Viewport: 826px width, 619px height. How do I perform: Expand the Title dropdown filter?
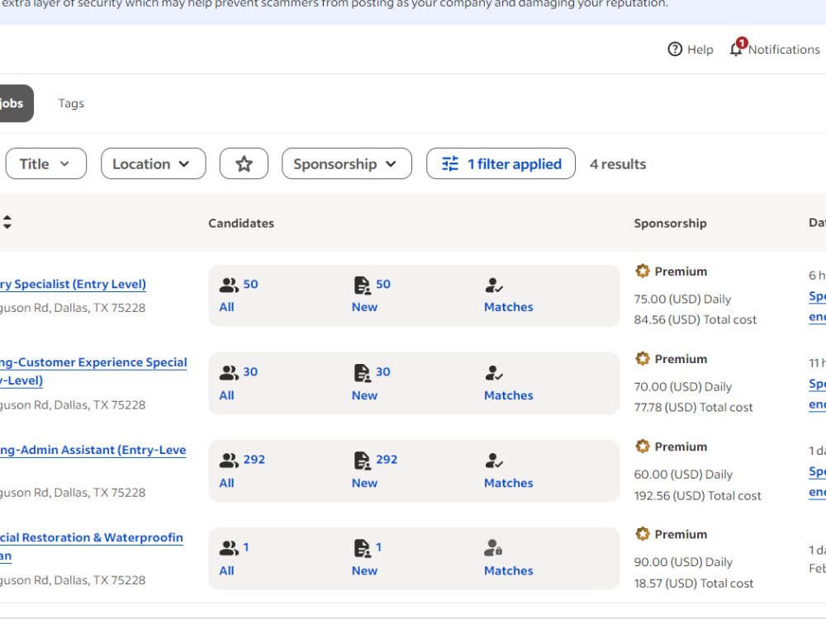pyautogui.click(x=45, y=163)
